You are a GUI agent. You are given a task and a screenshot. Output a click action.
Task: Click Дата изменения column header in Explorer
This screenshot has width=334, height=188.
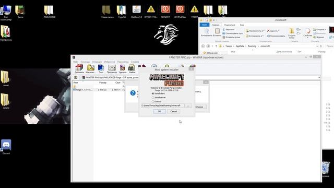coord(284,52)
